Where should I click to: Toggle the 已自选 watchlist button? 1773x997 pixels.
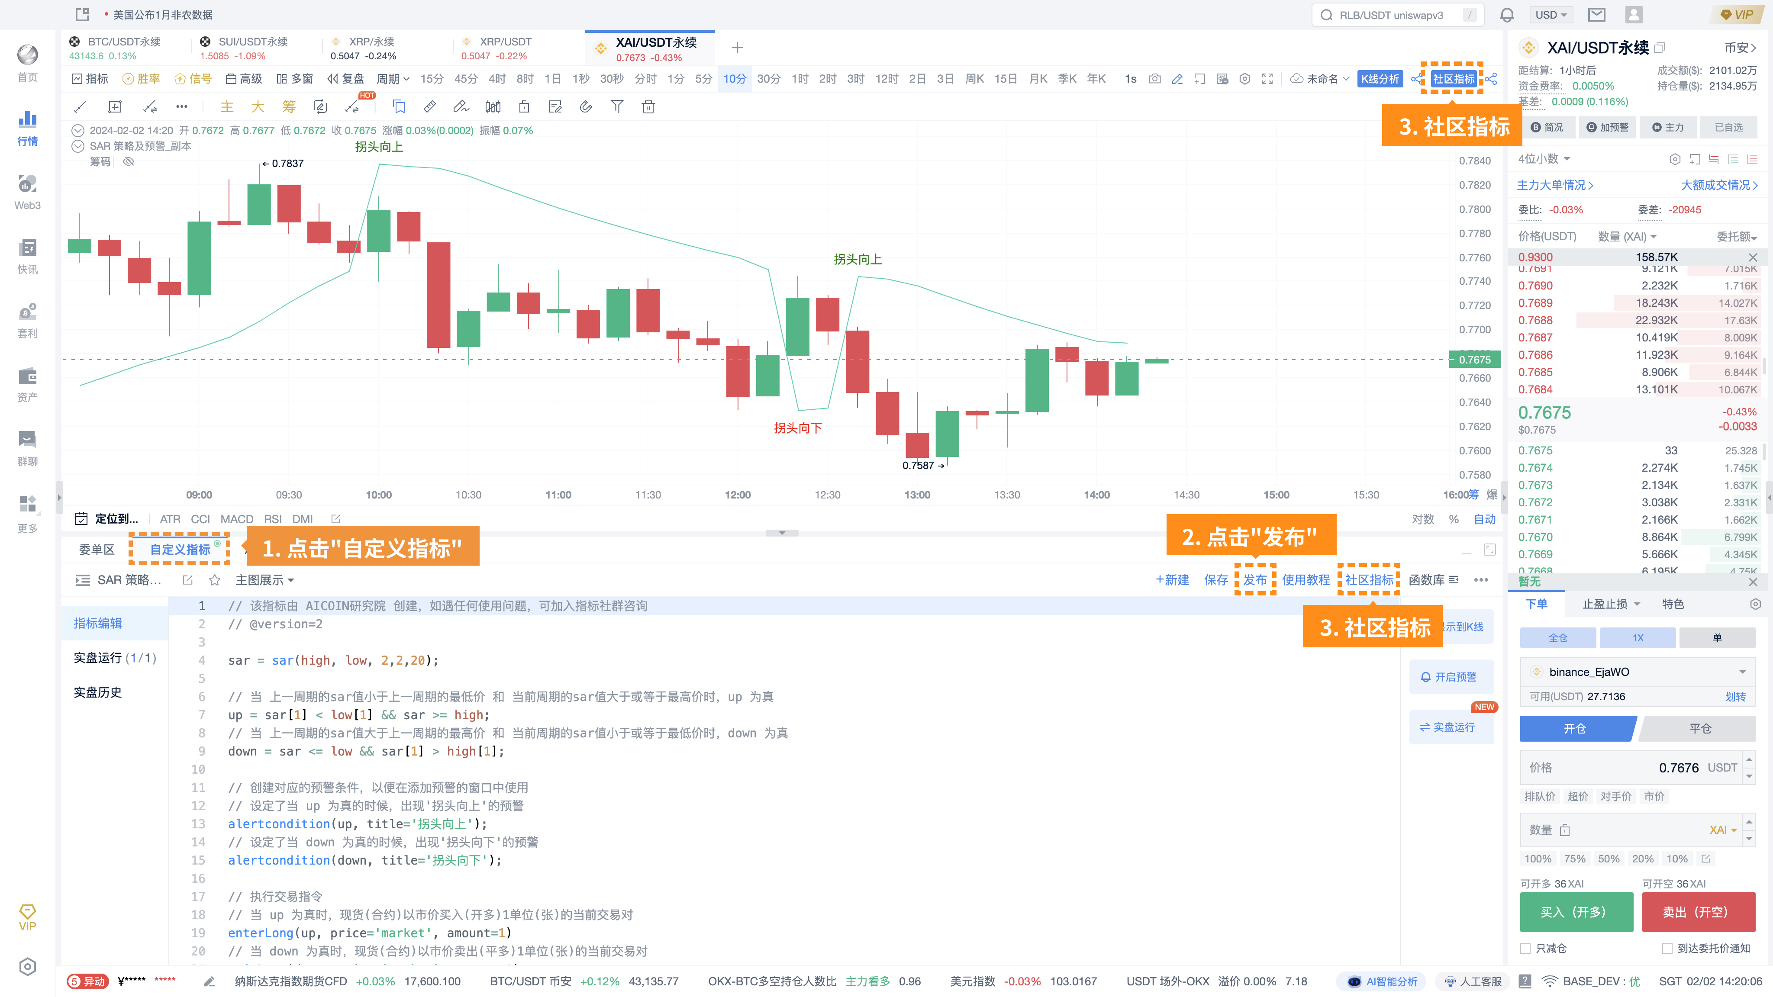1728,127
